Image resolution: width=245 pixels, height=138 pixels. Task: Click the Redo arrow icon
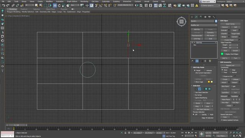click(8, 5)
